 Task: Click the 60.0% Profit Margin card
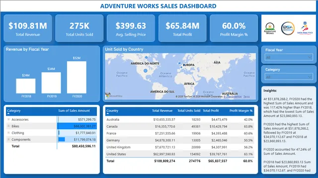click(x=234, y=28)
